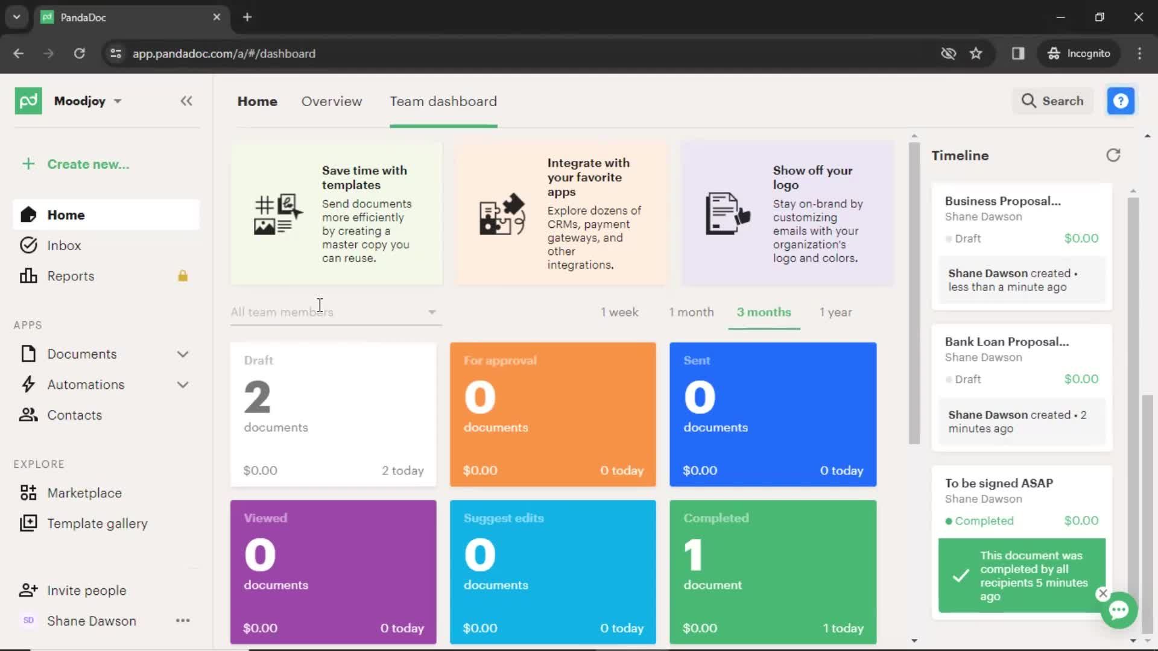Image resolution: width=1158 pixels, height=651 pixels.
Task: Select the 1 year time period filter
Action: (836, 312)
